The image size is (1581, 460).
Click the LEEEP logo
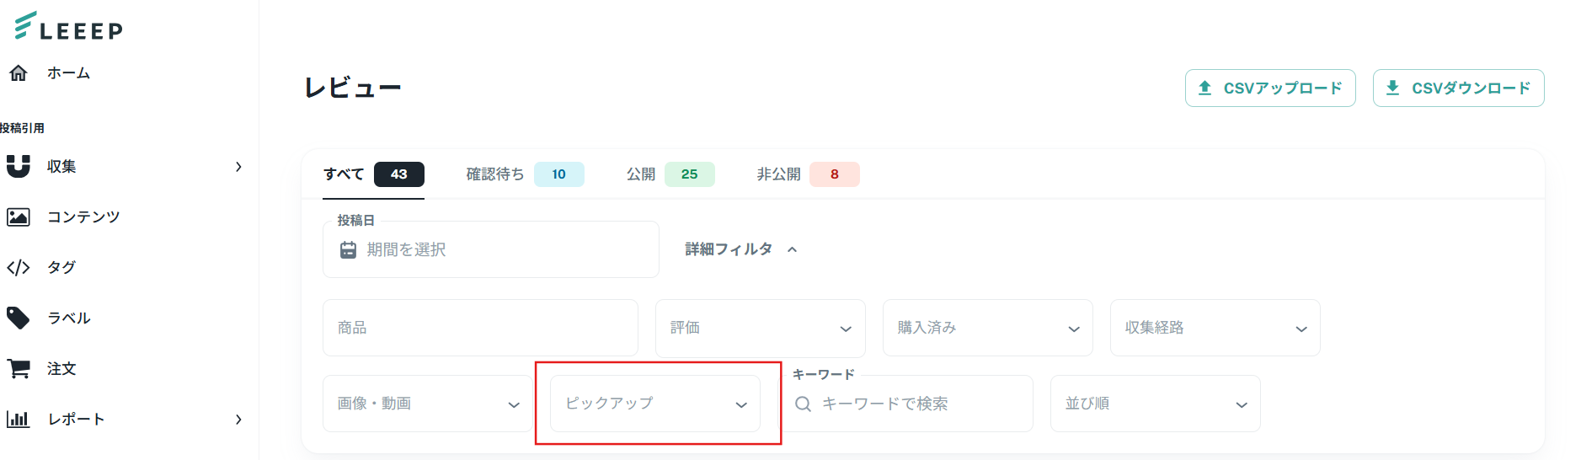(69, 26)
